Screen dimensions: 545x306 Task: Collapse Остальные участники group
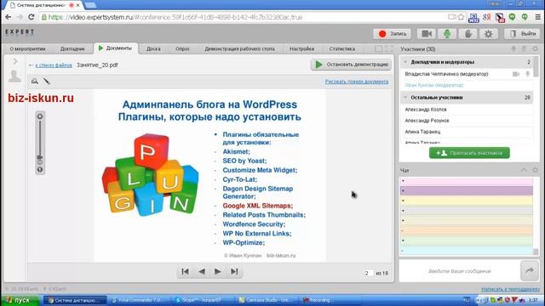[405, 98]
